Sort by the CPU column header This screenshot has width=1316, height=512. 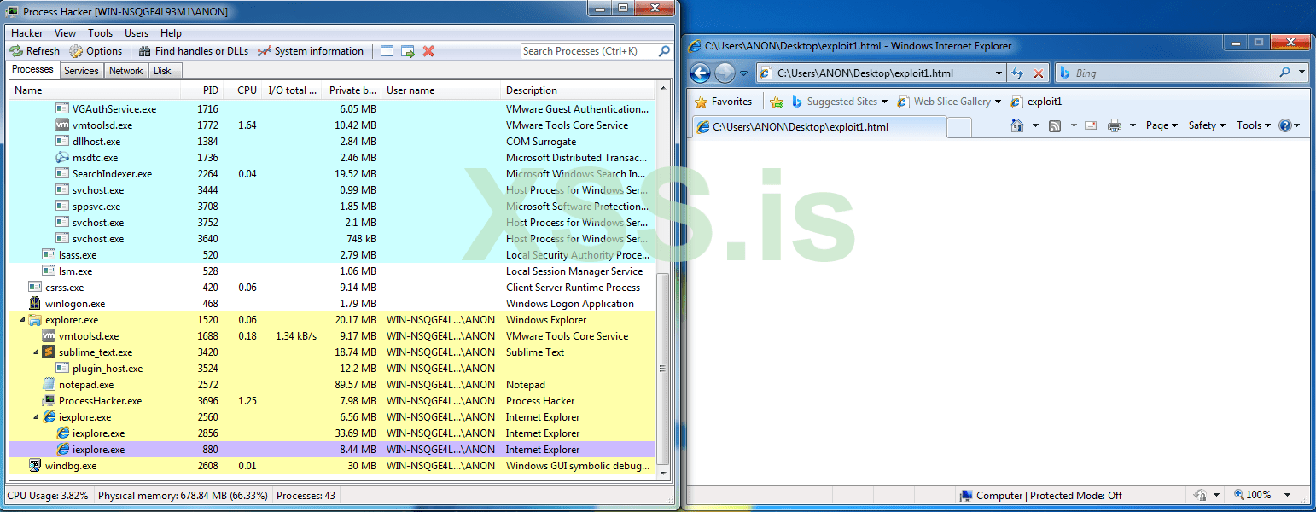click(x=242, y=90)
